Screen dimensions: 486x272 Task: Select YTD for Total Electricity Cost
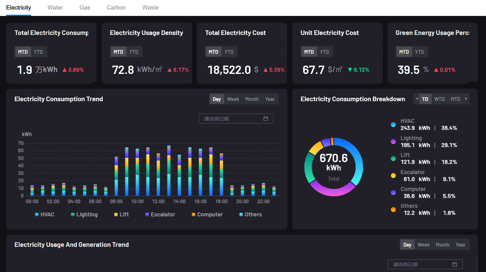coord(229,52)
